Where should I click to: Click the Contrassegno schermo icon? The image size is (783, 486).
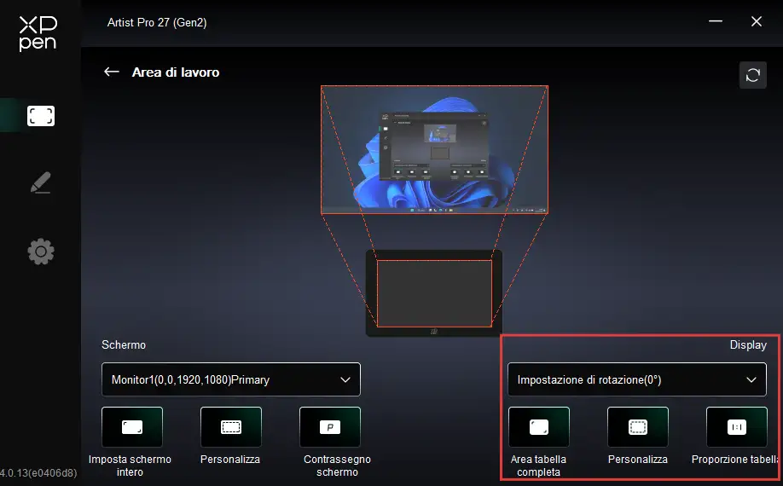click(329, 427)
